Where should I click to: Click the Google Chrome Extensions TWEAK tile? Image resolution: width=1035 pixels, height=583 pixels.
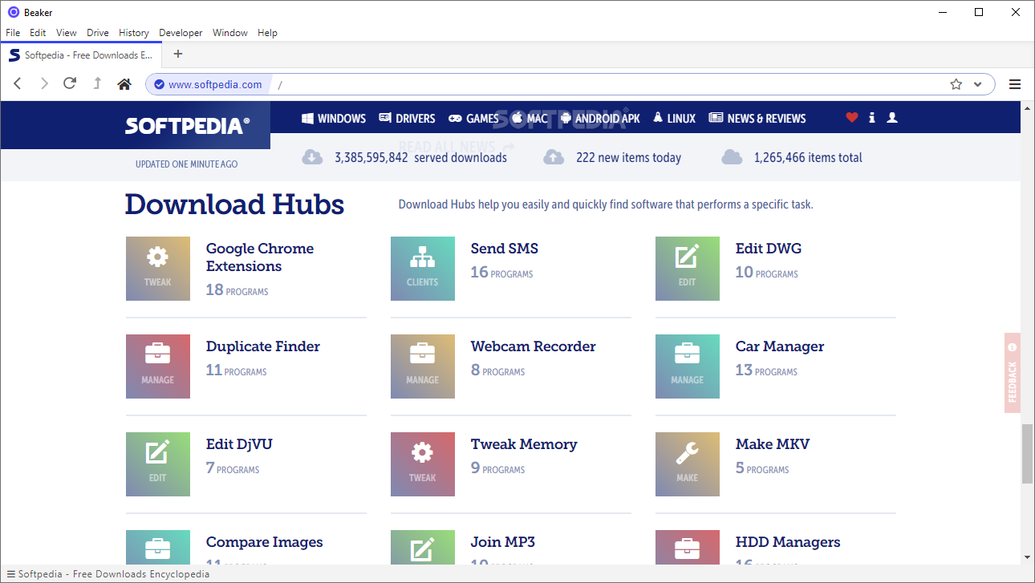tap(158, 269)
